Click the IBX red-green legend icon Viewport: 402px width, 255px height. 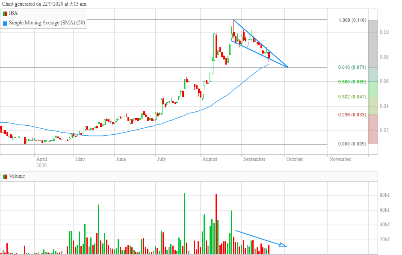point(5,13)
